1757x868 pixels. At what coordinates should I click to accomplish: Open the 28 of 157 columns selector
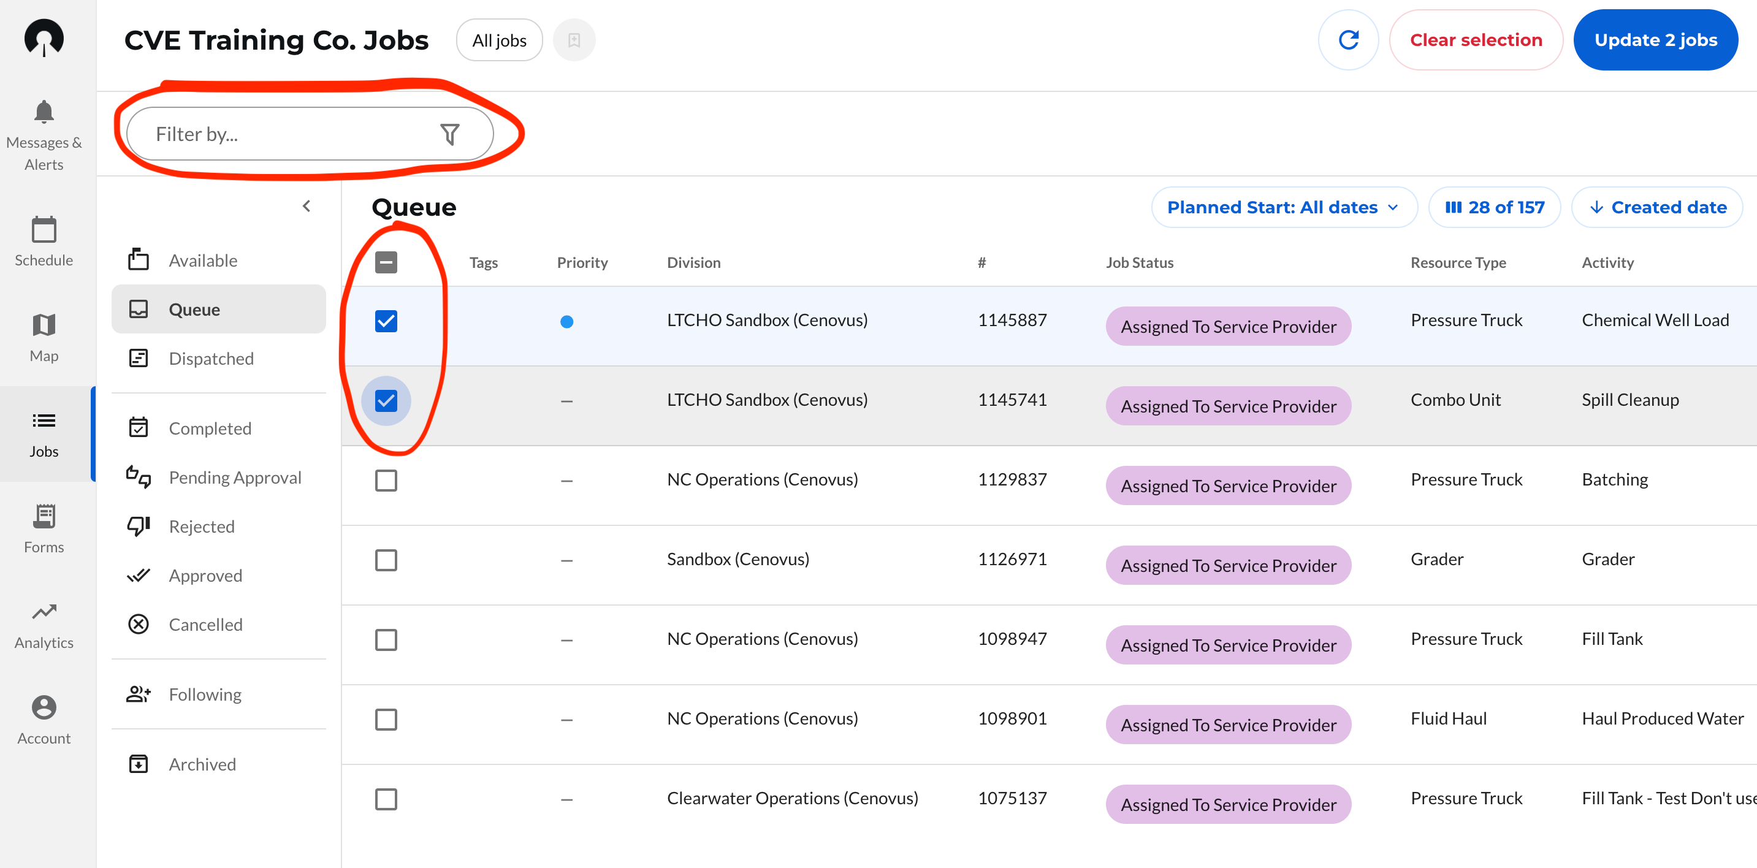(x=1495, y=207)
